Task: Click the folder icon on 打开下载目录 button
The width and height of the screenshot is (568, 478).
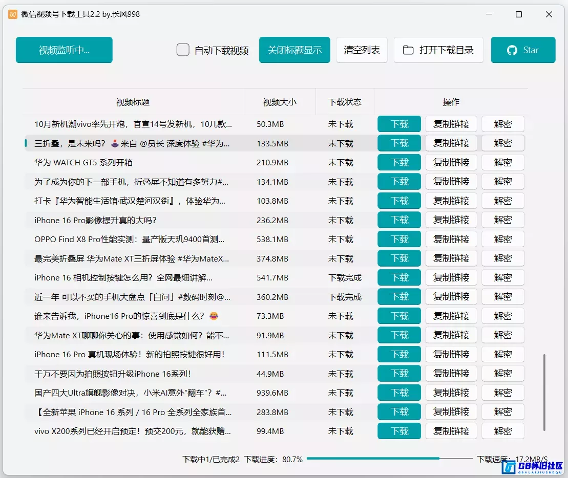Action: point(407,50)
